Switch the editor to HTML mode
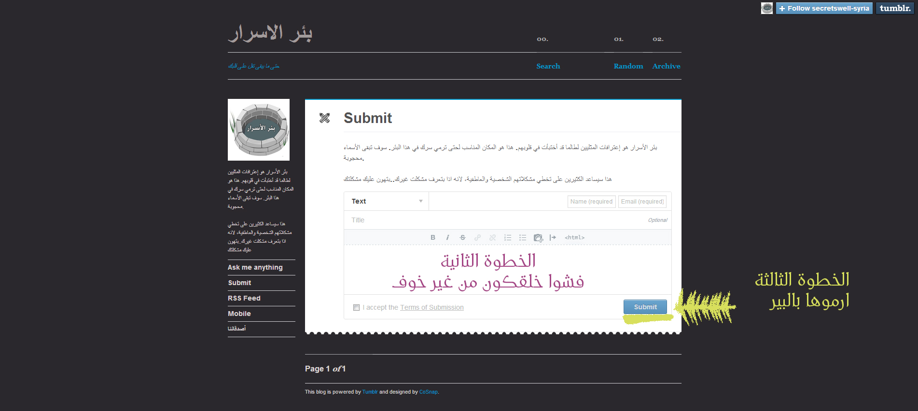 pyautogui.click(x=574, y=237)
